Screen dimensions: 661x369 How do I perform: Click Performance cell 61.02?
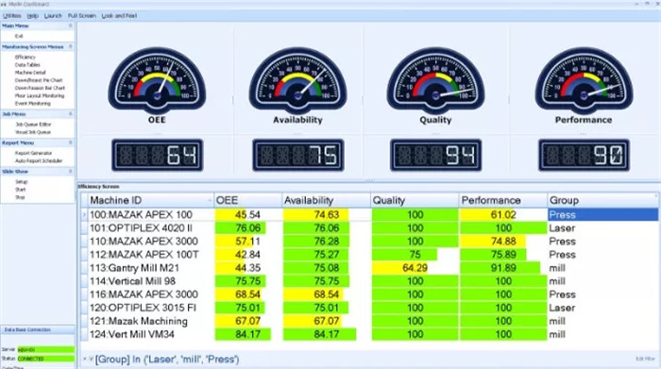coord(503,215)
